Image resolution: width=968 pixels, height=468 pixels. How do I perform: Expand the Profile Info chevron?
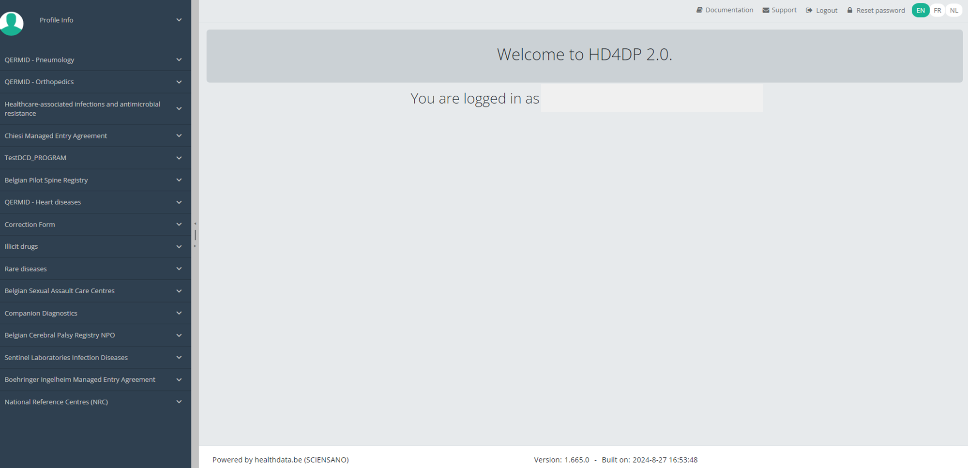tap(179, 20)
